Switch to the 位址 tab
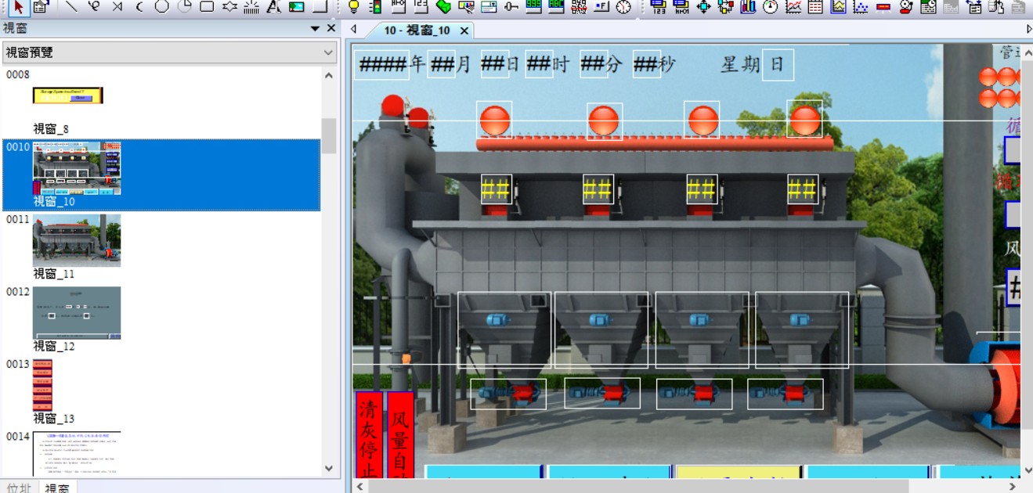The height and width of the screenshot is (493, 1033). tap(19, 488)
